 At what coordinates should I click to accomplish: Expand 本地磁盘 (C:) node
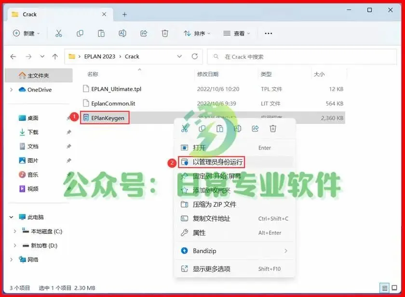coord(15,231)
